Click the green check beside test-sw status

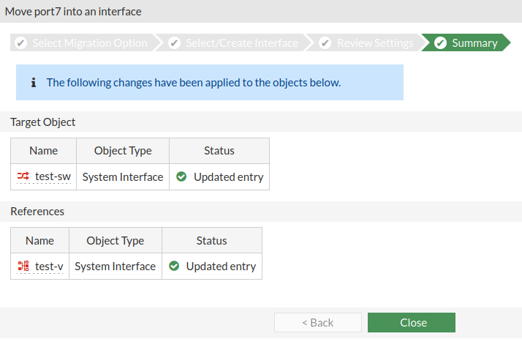(x=181, y=176)
